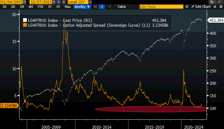Click the Add Data input box
The width and height of the screenshot is (224, 129).
[161, 7]
